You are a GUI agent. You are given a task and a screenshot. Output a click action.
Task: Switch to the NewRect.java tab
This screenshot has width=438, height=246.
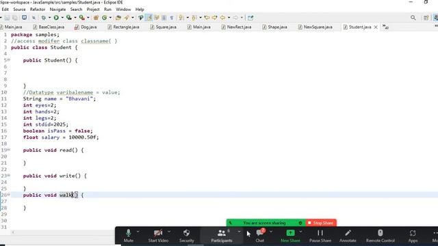[x=236, y=27]
